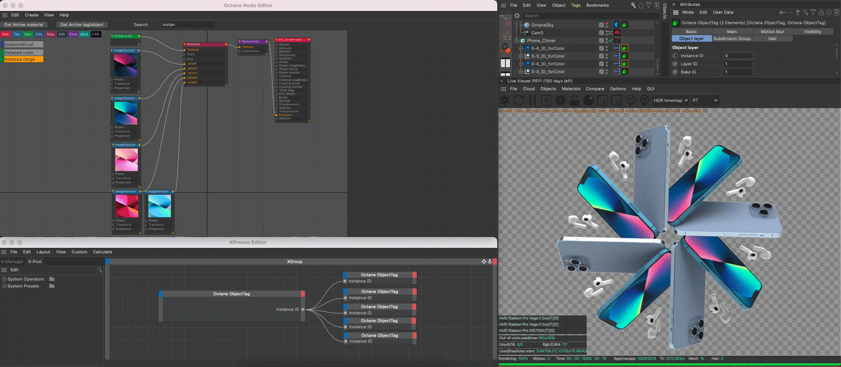Click the green rendering progress bar
The height and width of the screenshot is (367, 841).
coord(669,364)
